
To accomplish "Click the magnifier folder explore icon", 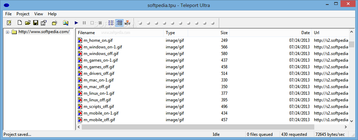I will (x=65, y=23).
